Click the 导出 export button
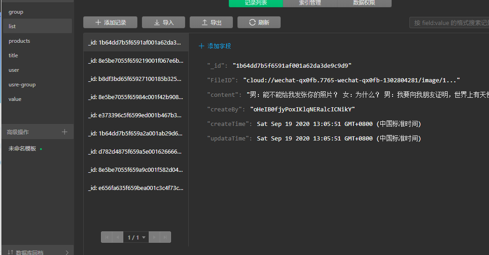 coord(211,22)
